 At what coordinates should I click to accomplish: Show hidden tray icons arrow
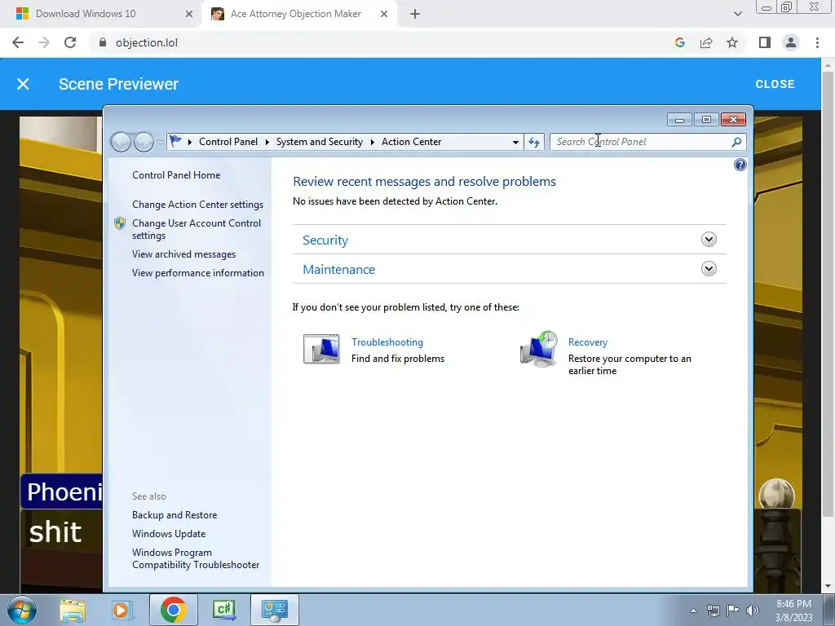point(693,611)
